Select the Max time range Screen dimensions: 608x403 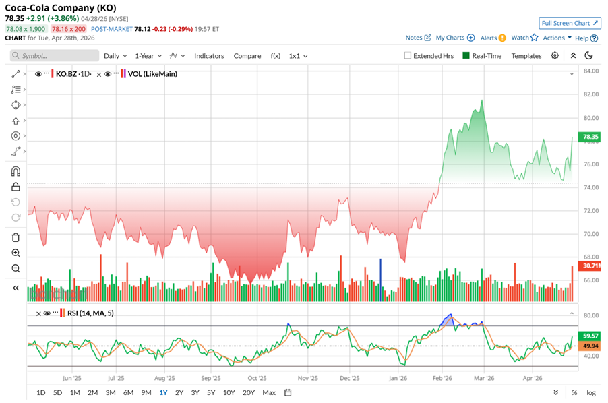point(269,392)
